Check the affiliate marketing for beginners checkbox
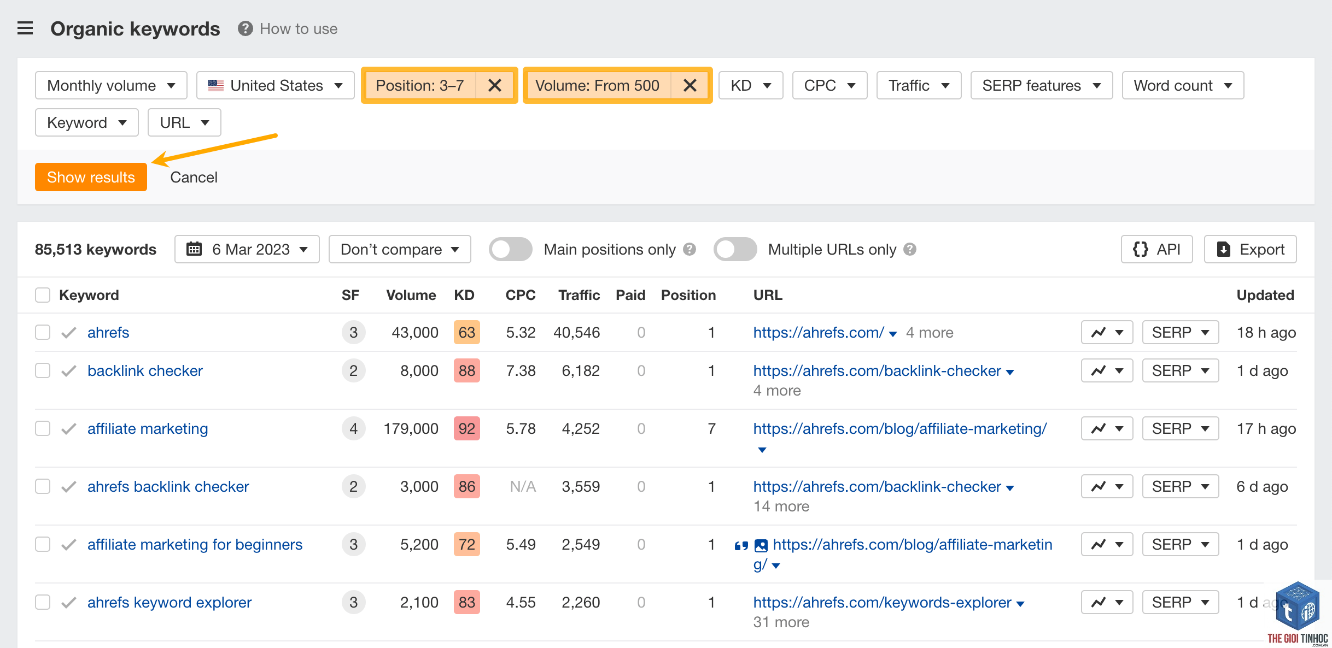The height and width of the screenshot is (648, 1332). point(43,544)
